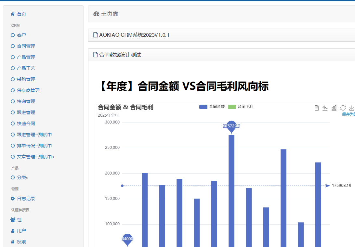The width and height of the screenshot is (355, 247).
Task: Click the lock icon for 权限
Action: point(13,242)
